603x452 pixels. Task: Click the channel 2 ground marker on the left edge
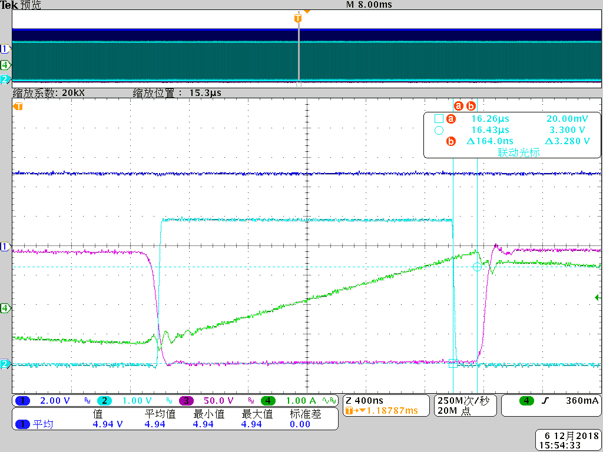coord(5,364)
